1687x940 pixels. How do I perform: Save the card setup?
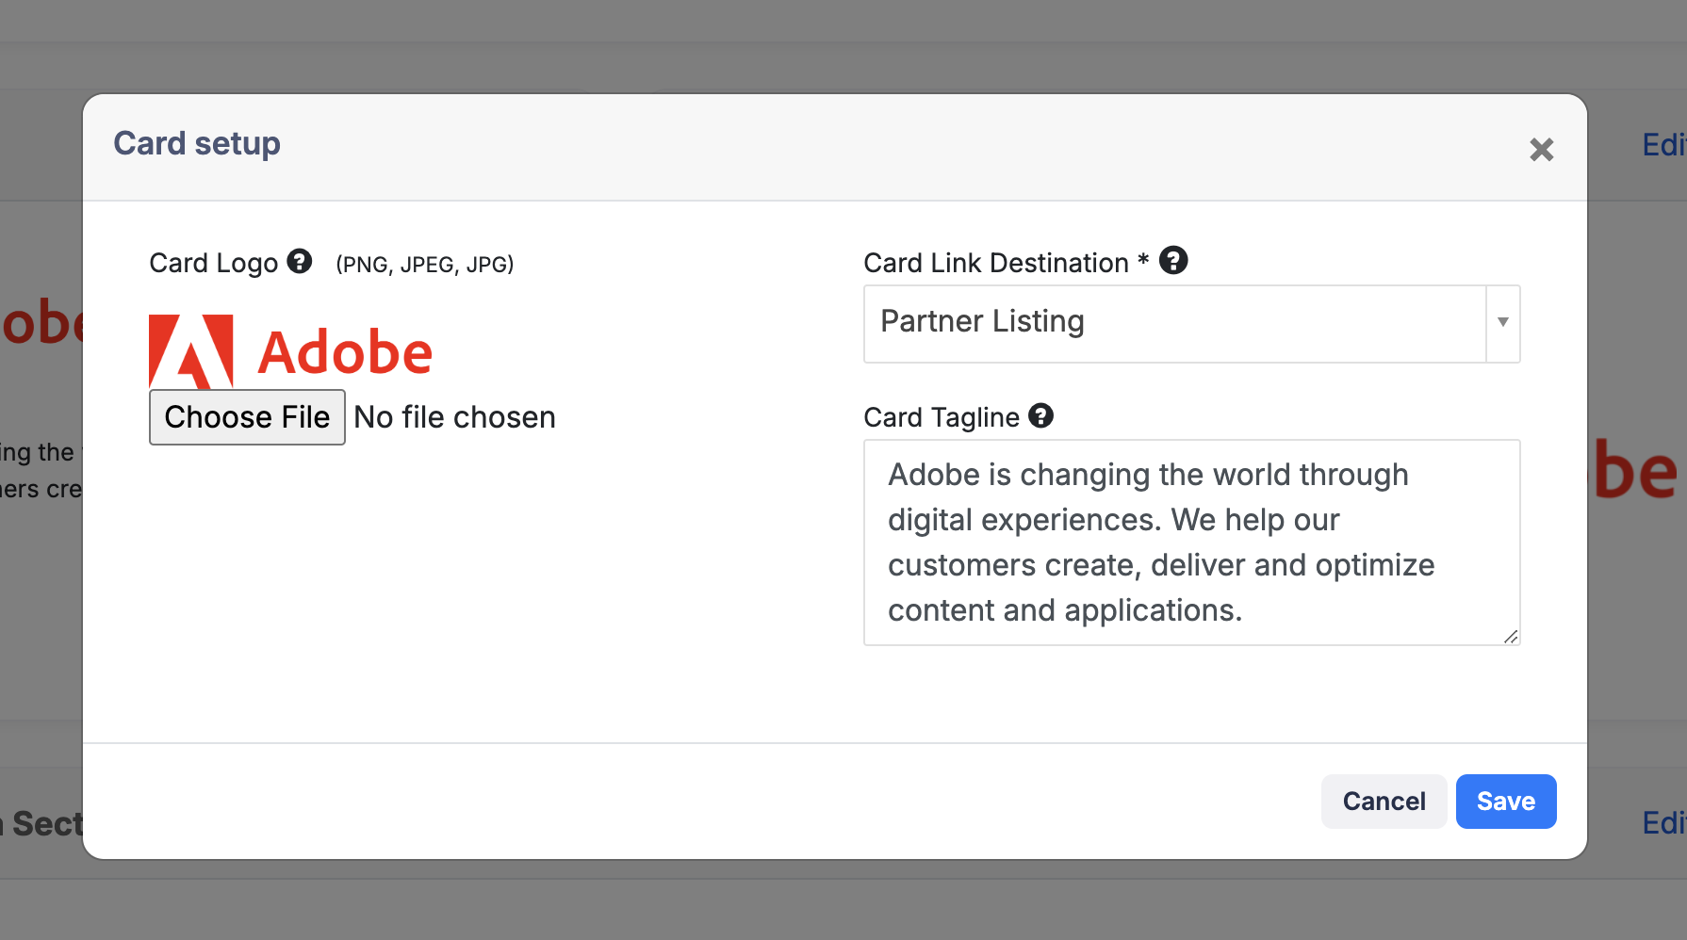(x=1506, y=802)
